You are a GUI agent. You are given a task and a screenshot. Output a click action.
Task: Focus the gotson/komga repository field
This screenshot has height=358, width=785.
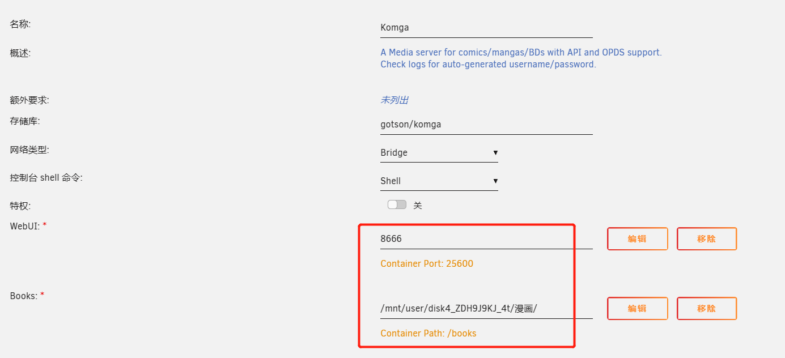(x=486, y=124)
